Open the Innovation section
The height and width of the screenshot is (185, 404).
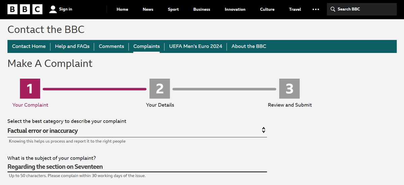tap(235, 9)
